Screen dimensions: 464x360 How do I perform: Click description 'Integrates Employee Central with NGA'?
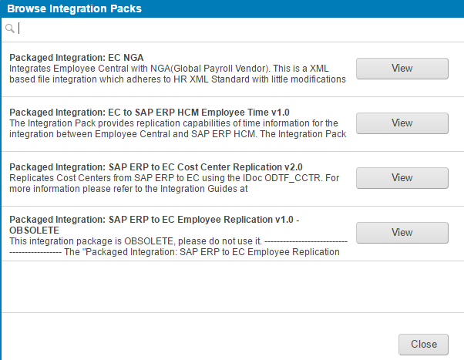click(177, 74)
